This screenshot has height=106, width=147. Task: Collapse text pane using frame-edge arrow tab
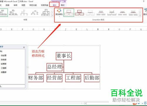(28, 67)
